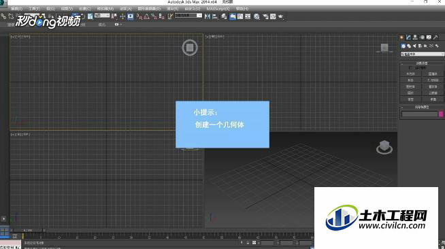The width and height of the screenshot is (445, 249).
Task: Open the Render Setup dialog icon
Action: pos(265,16)
